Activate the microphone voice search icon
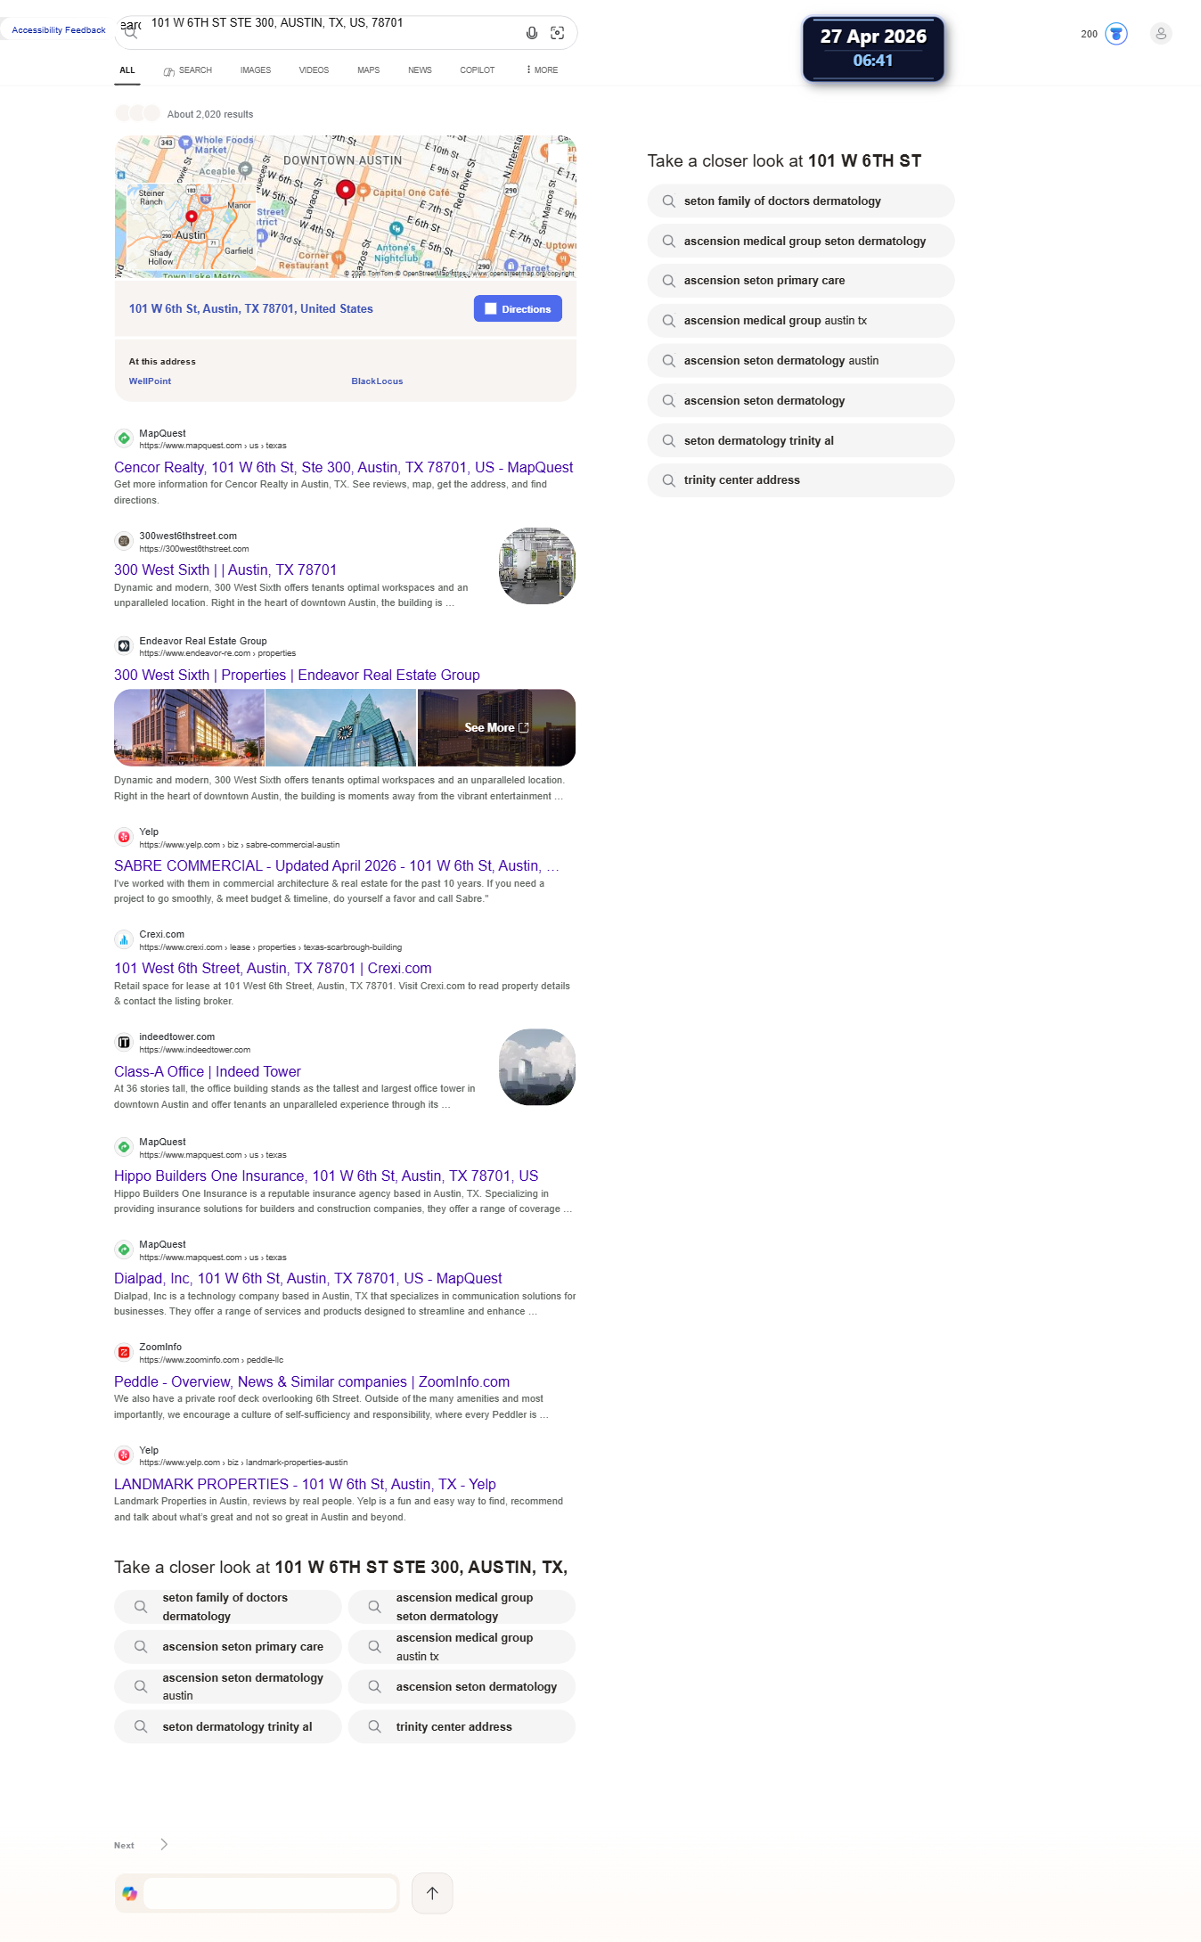Screen dimensions: 1201x1942 tap(532, 33)
